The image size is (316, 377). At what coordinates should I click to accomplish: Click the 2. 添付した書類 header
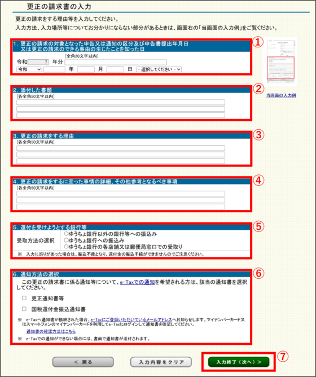(131, 90)
